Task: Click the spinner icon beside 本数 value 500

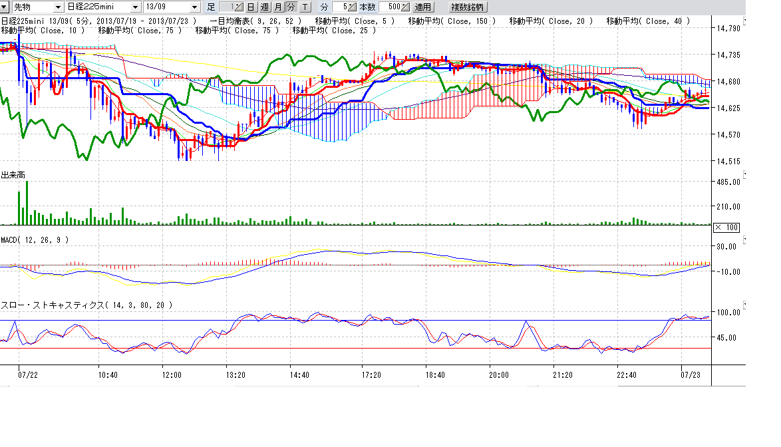Action: 404,7
